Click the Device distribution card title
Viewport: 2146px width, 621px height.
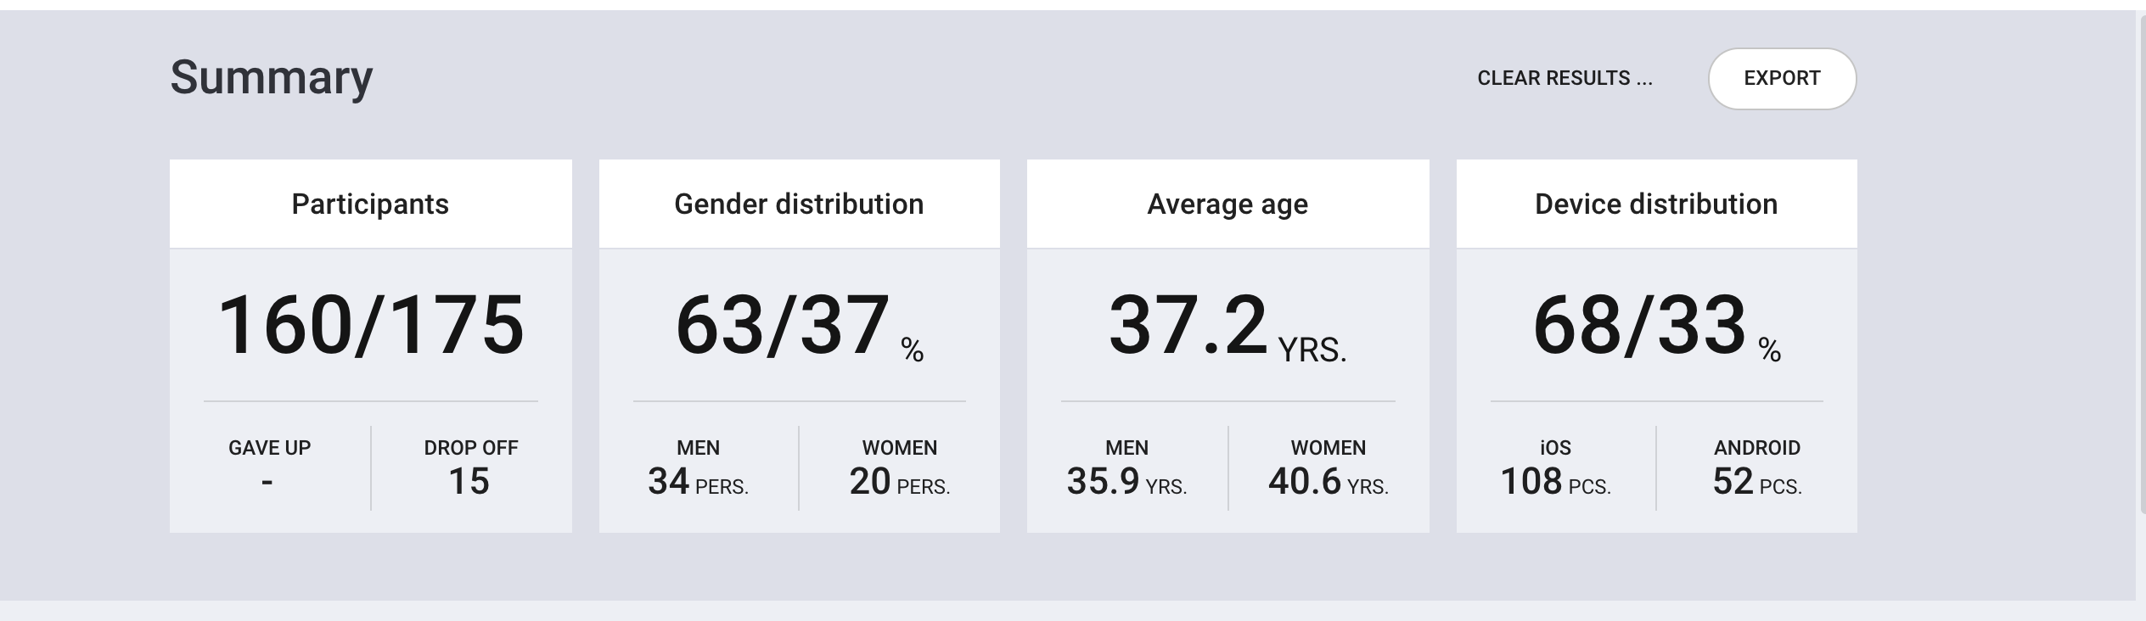pos(1656,204)
